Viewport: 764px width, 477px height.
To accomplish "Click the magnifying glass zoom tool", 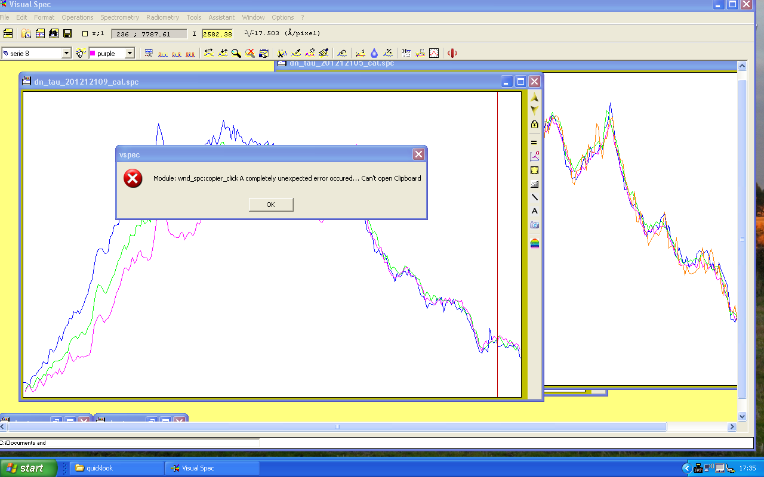I will click(236, 53).
